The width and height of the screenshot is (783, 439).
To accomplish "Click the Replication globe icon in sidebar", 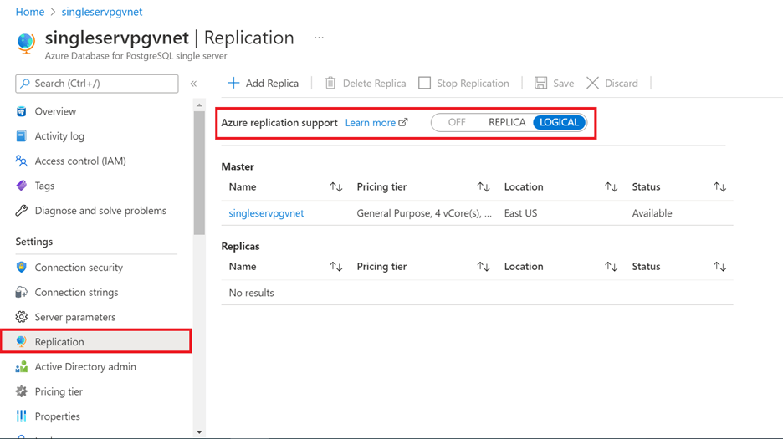I will click(21, 342).
